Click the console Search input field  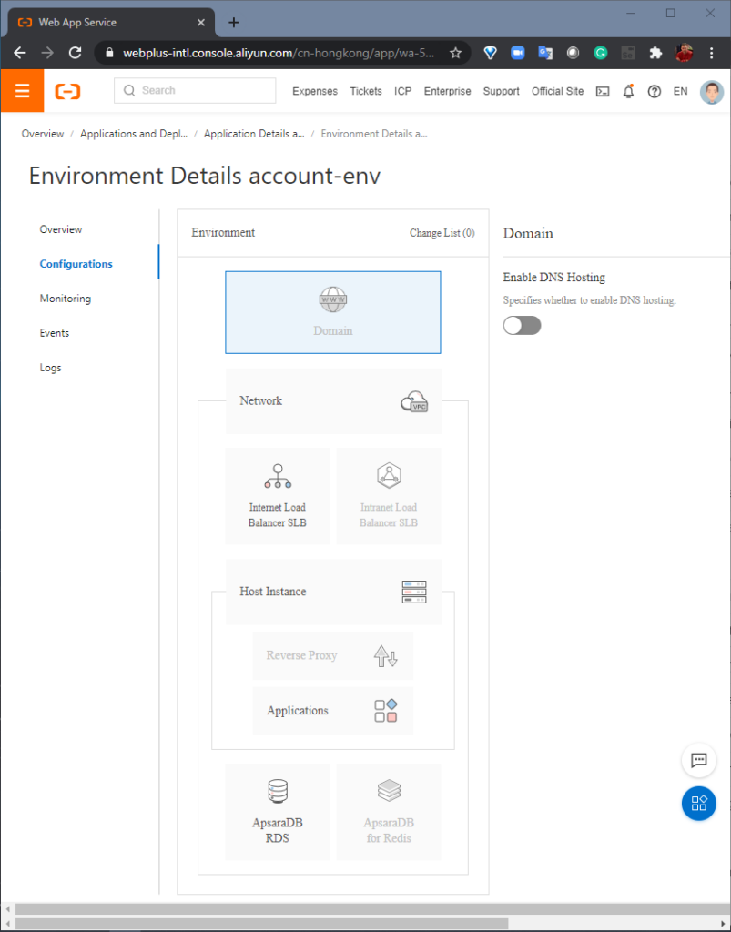(195, 91)
